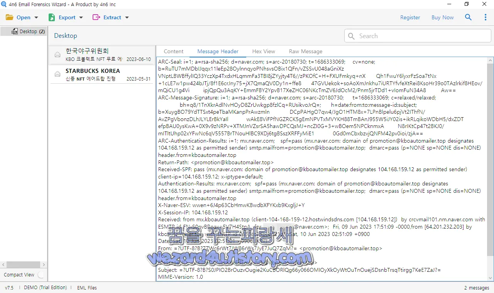The image size is (494, 293).
Task: Click the Subject header line
Action: pos(299,270)
